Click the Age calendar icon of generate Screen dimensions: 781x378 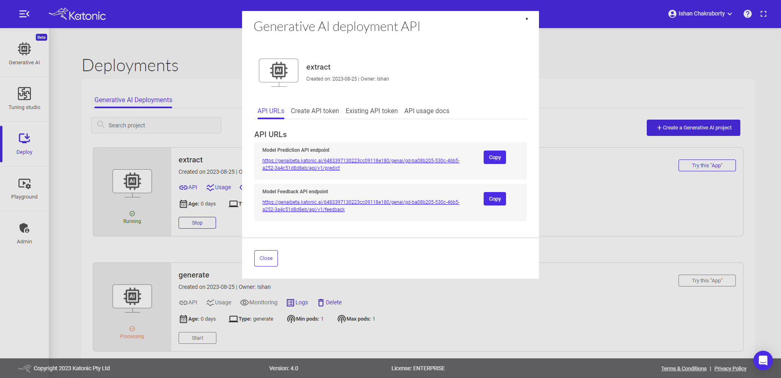[183, 319]
